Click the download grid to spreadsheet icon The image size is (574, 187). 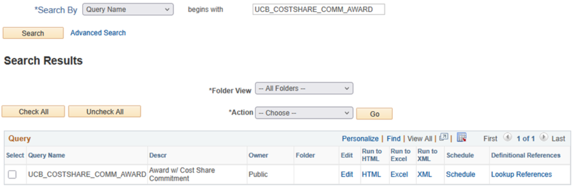[462, 138]
